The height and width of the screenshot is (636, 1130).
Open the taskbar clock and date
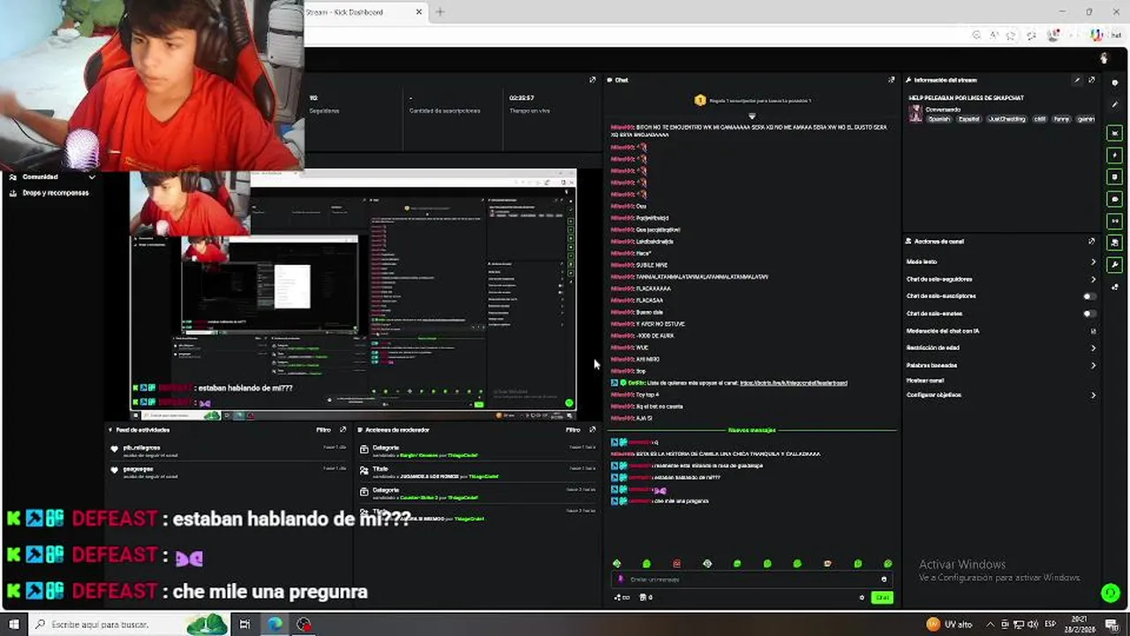(x=1081, y=625)
